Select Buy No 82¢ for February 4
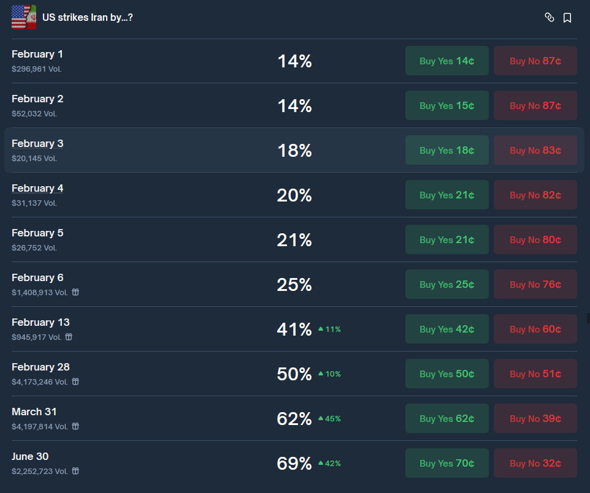590x493 pixels. click(535, 195)
